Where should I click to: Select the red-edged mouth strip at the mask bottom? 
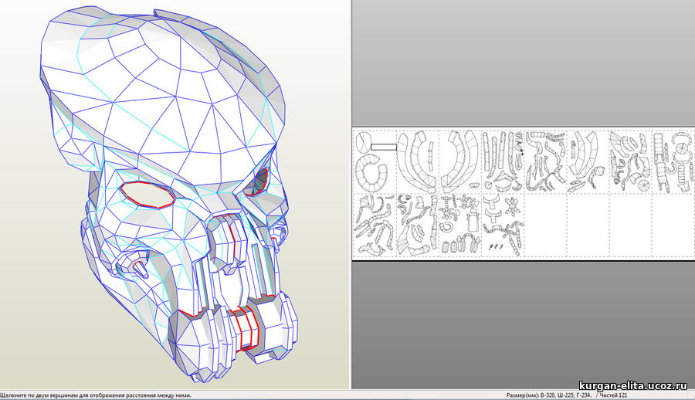click(247, 329)
